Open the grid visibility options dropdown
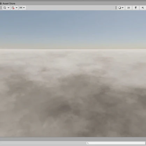The image size is (146, 146). tap(8, 8)
